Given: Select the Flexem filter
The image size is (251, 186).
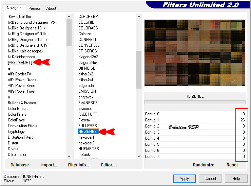Looking at the screenshot, I should click(x=84, y=120).
